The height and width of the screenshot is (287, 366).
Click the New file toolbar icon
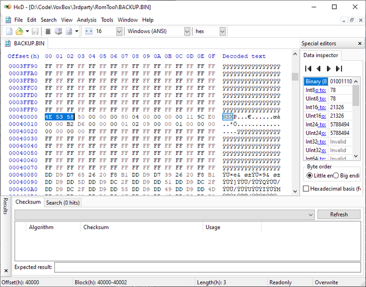click(x=9, y=31)
